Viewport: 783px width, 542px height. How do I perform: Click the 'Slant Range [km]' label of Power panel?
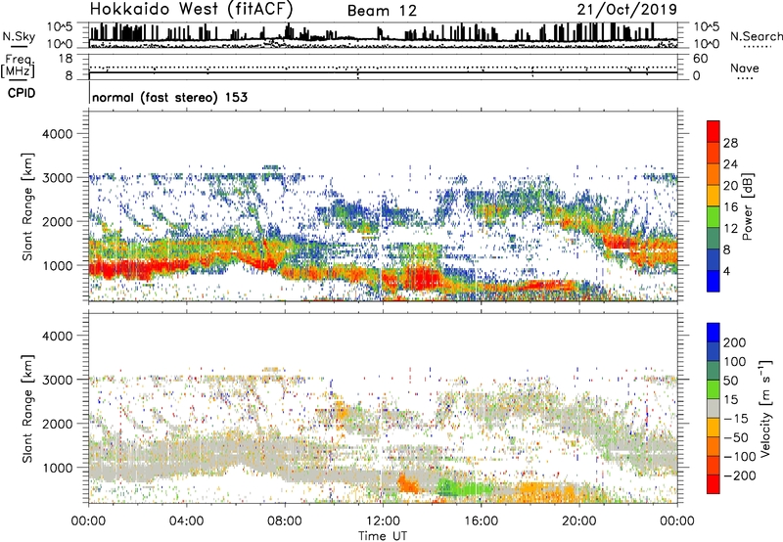27,207
